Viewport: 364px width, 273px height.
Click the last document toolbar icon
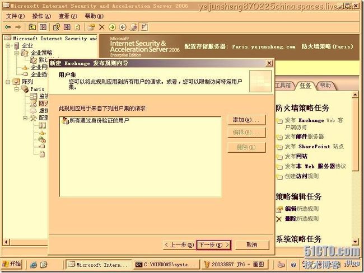[144, 27]
